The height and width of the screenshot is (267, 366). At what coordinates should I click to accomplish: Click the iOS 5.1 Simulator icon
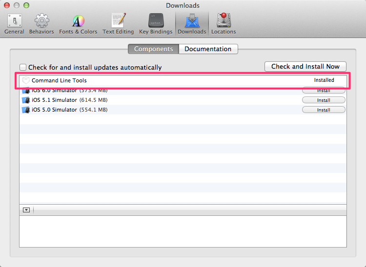pyautogui.click(x=26, y=100)
